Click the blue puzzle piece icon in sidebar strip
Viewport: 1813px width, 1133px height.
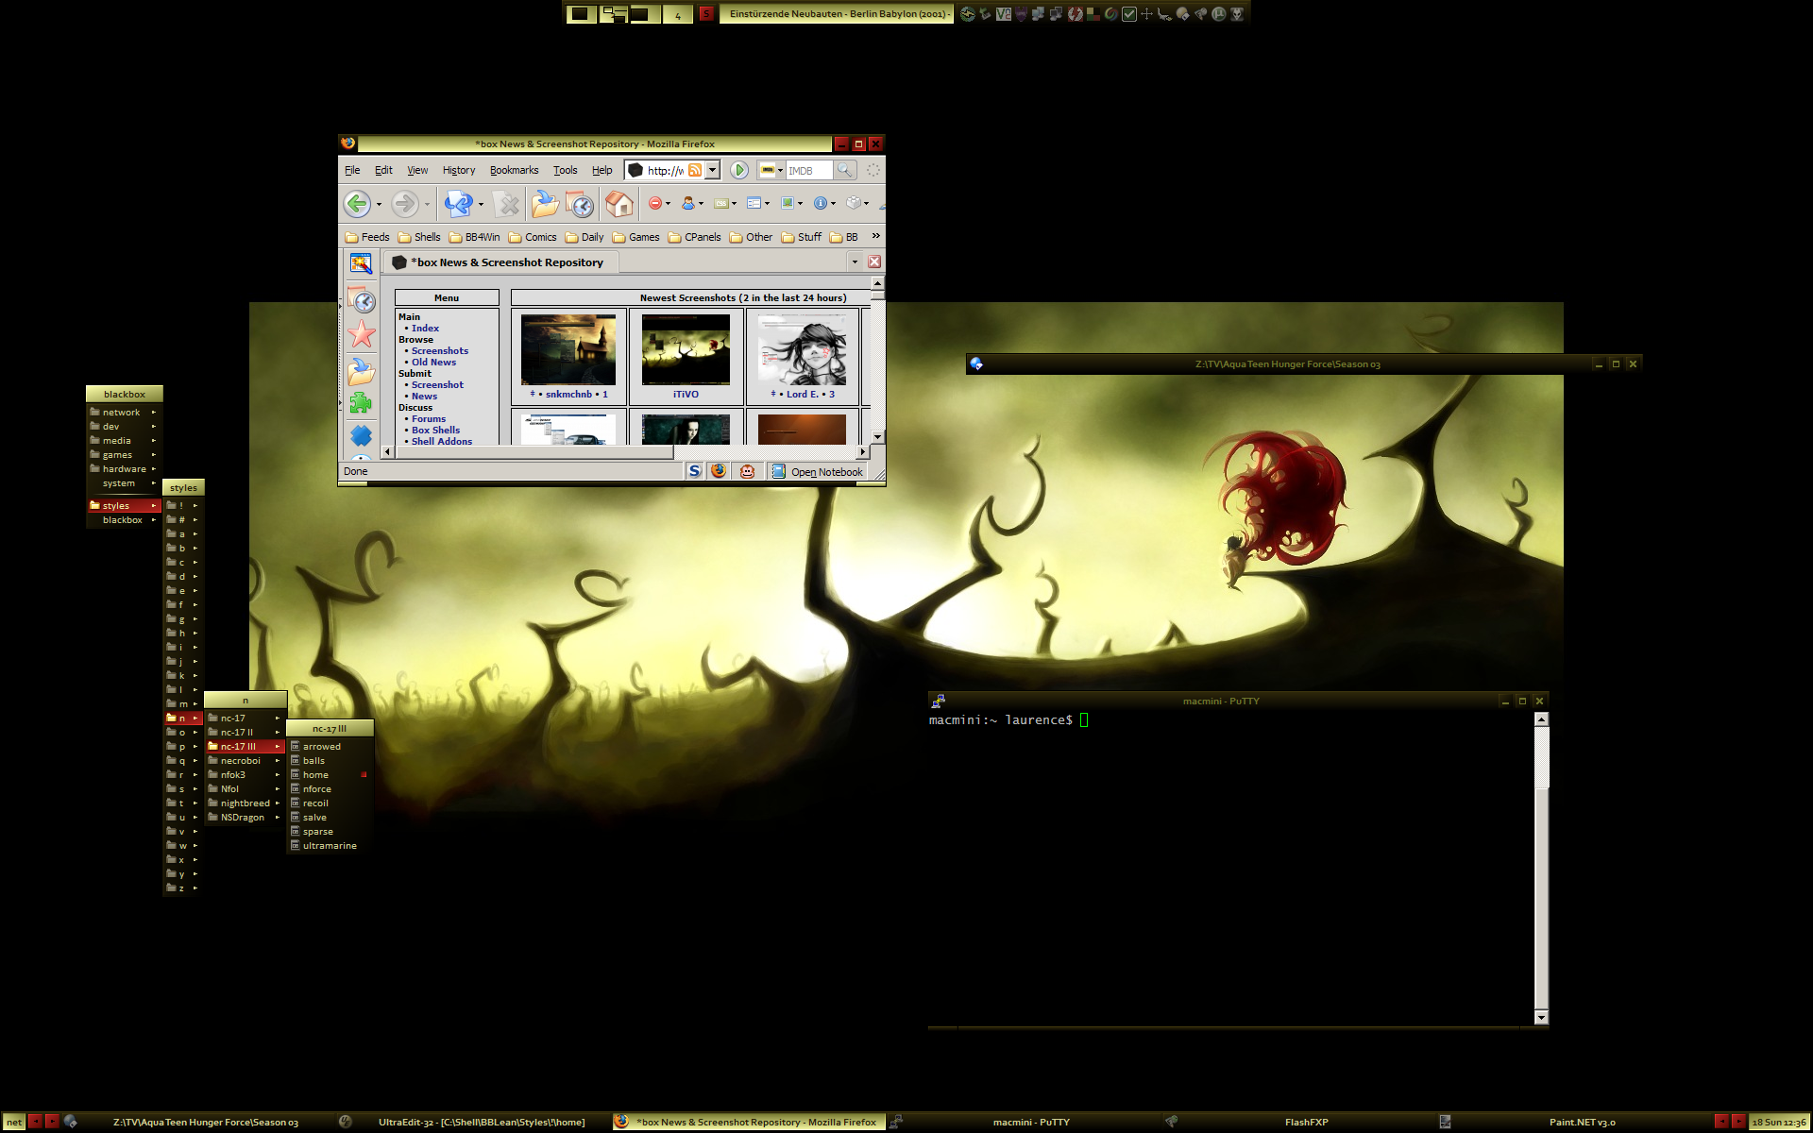click(361, 435)
